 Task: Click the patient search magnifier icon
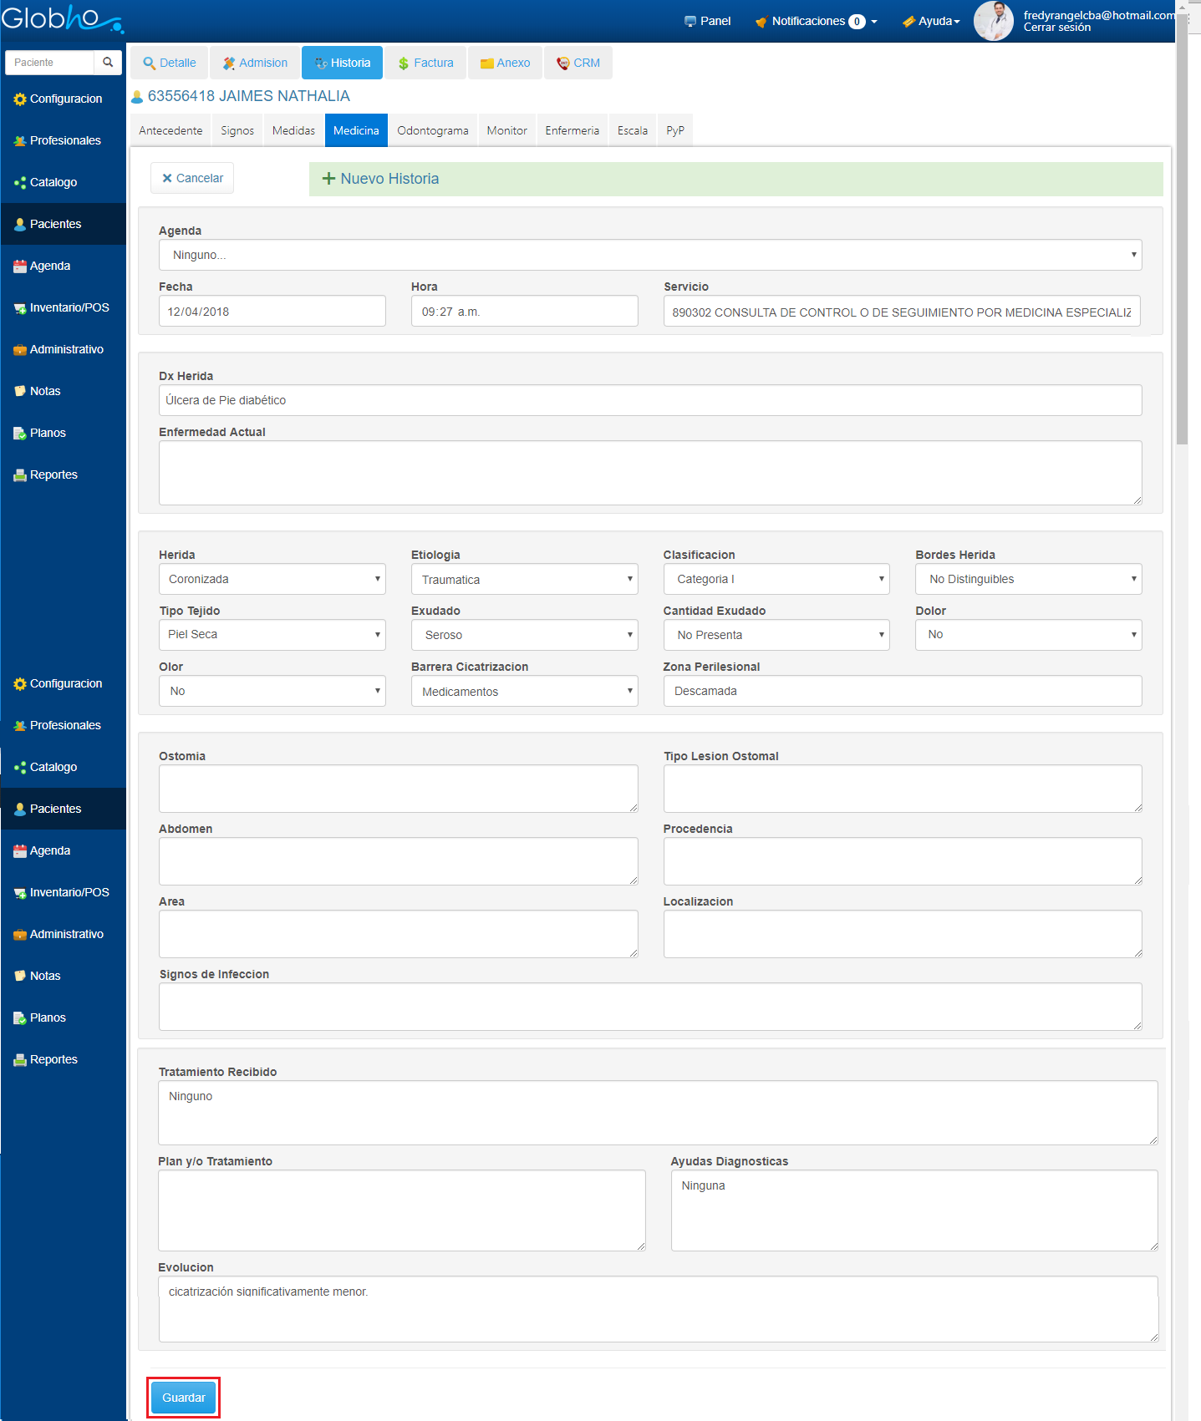coord(108,63)
